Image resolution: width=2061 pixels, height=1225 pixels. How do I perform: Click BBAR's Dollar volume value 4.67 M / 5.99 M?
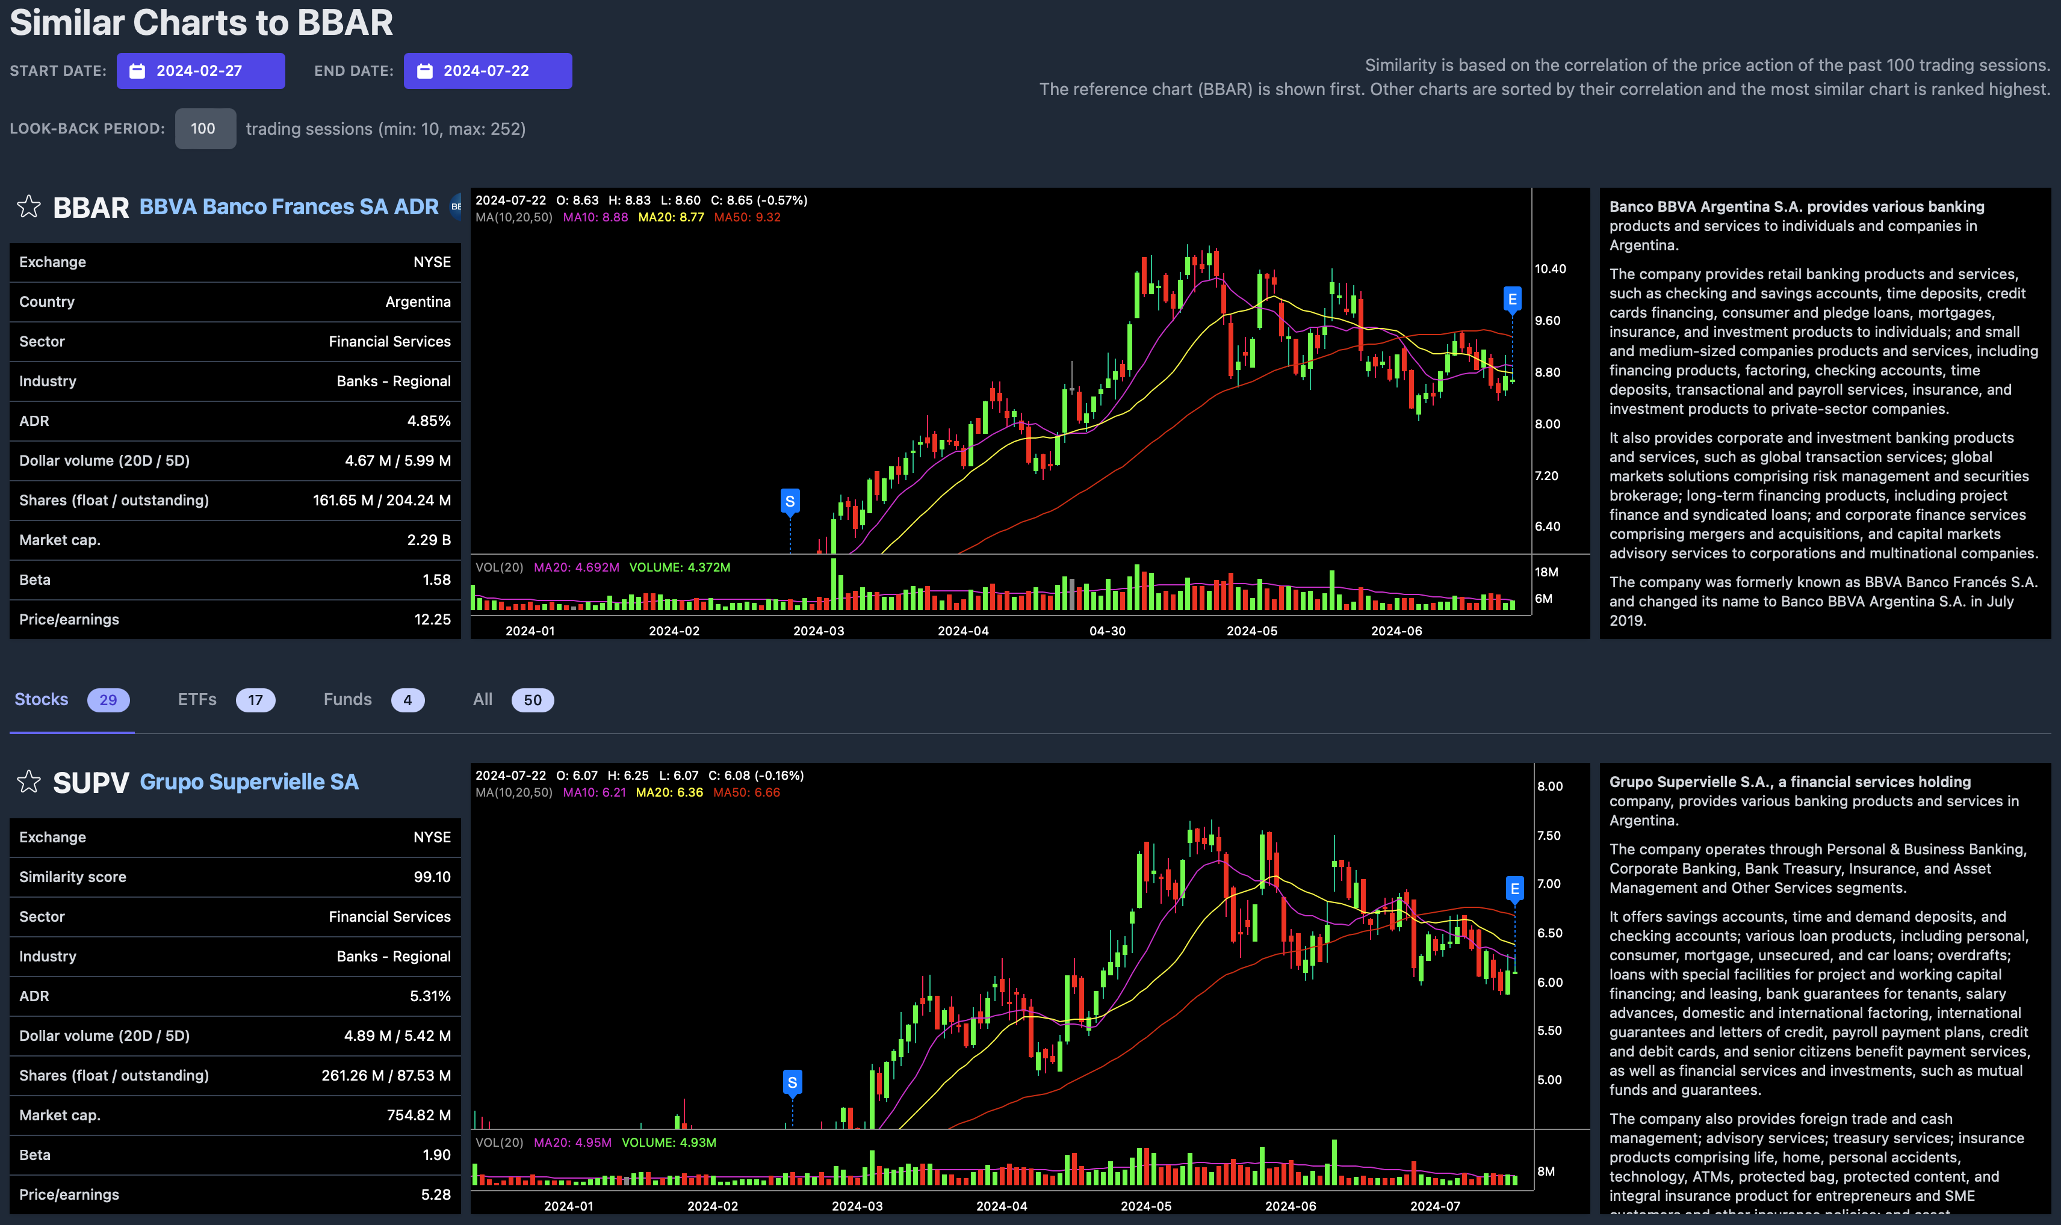pyautogui.click(x=398, y=461)
